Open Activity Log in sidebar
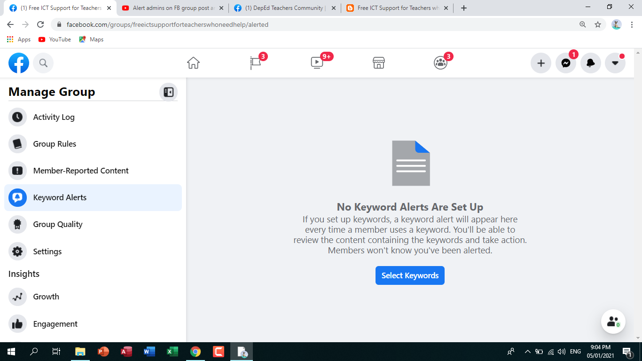This screenshot has width=642, height=361. click(93, 117)
